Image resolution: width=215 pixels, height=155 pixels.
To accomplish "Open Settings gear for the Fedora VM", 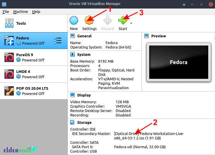I will point(89,20).
